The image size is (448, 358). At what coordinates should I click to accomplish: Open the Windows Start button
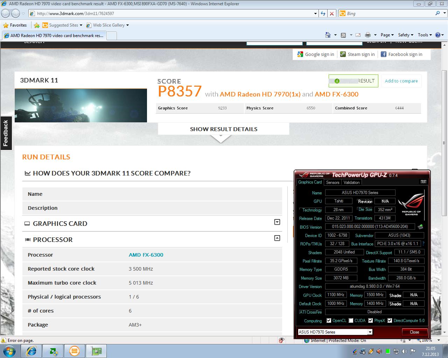pyautogui.click(x=9, y=351)
